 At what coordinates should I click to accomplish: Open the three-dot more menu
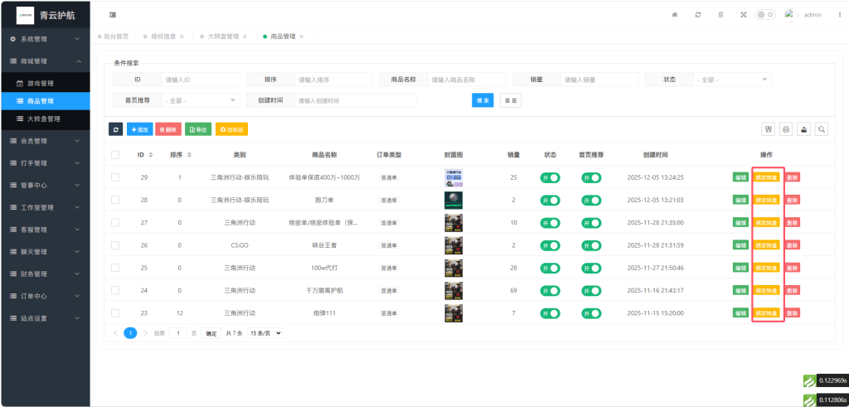pyautogui.click(x=839, y=15)
